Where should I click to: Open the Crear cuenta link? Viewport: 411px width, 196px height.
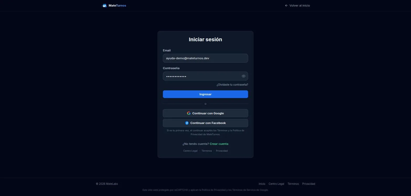click(x=219, y=144)
